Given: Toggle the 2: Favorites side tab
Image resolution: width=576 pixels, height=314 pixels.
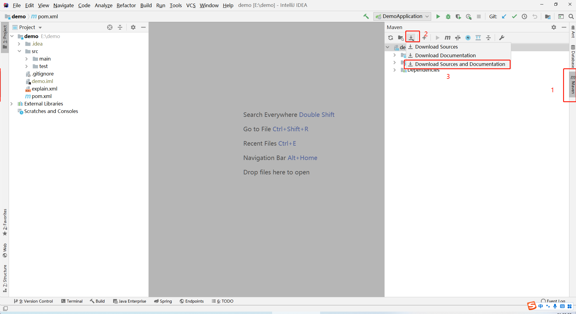Looking at the screenshot, I should 5,222.
